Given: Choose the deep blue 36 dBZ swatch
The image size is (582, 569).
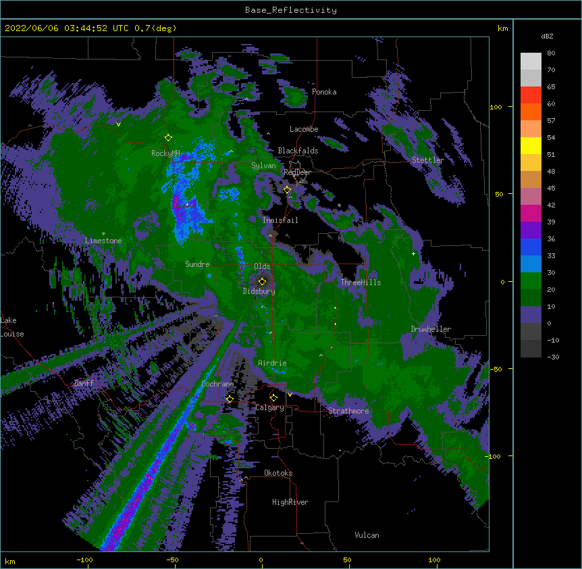Looking at the screenshot, I should pos(531,247).
